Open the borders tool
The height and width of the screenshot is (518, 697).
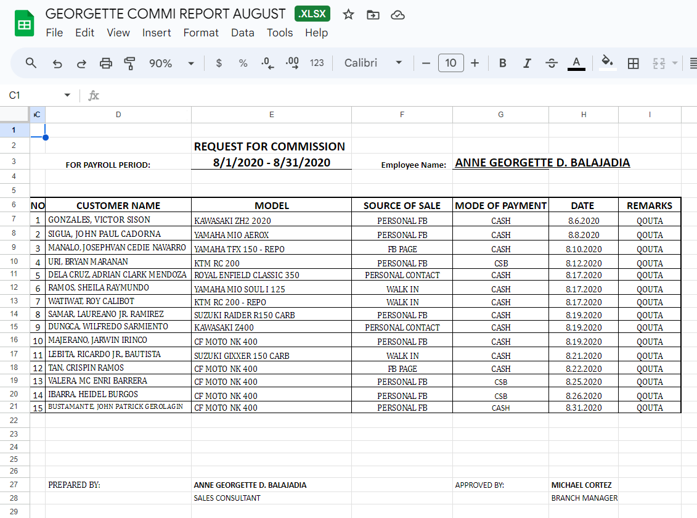[633, 63]
